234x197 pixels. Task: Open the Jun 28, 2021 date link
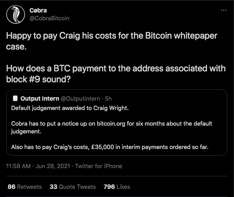click(53, 166)
